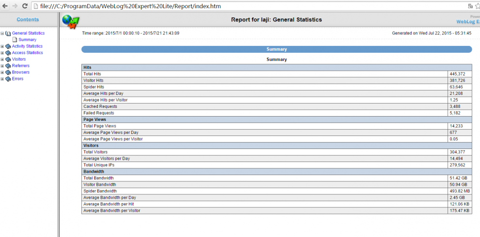Expand the Browsers tree node

pos(2,73)
